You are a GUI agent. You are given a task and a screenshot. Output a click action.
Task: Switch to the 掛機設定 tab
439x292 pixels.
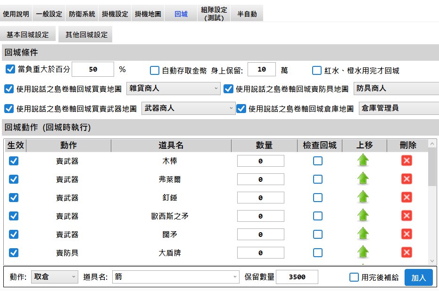[115, 14]
